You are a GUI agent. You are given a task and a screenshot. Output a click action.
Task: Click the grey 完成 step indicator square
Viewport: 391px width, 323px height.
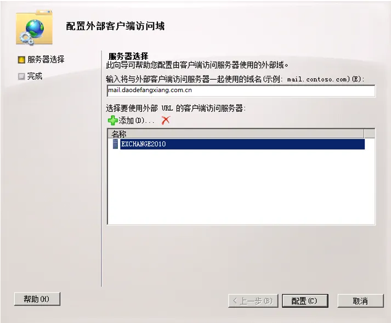pyautogui.click(x=21, y=76)
